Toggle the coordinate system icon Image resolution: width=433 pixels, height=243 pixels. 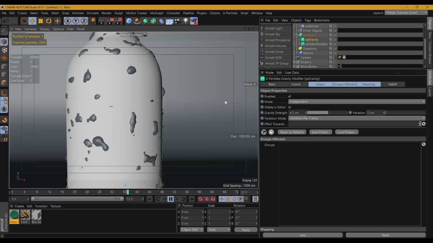pyautogui.click(x=93, y=21)
